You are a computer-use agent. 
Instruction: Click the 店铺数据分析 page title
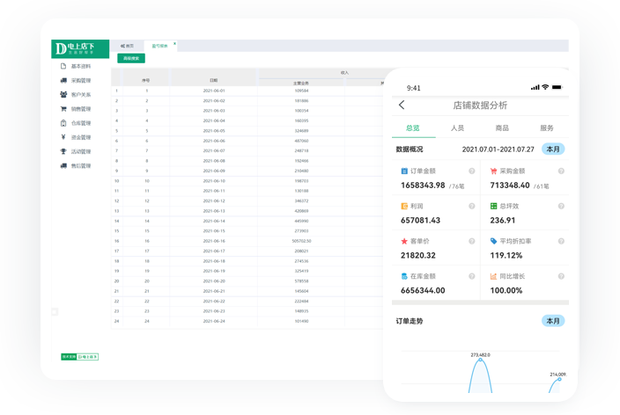tap(480, 106)
